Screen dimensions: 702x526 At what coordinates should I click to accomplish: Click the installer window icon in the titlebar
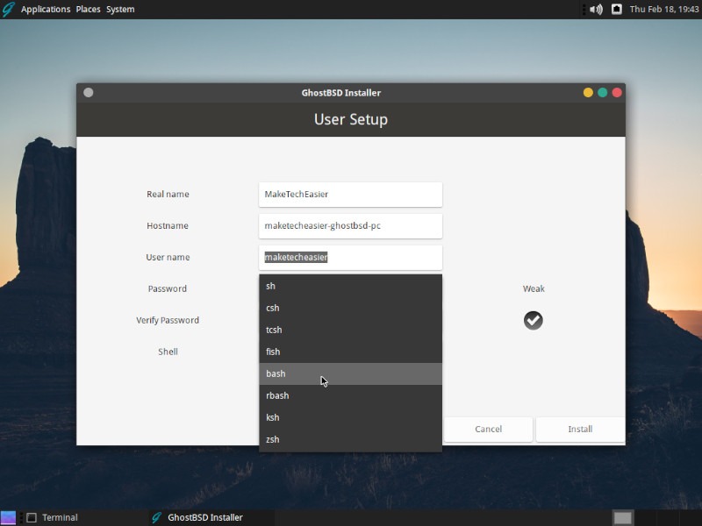[x=88, y=92]
